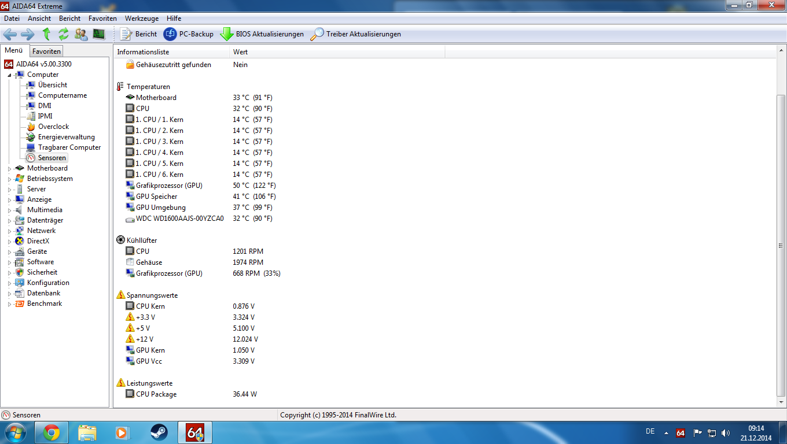Click the Forward navigation arrow
This screenshot has height=444, width=787.
(27, 34)
